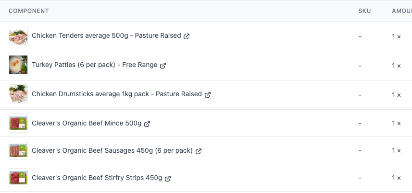Follow Chicken Drumsticks average 1kg pack link
Screen dimensions: 412x193
pos(117,94)
